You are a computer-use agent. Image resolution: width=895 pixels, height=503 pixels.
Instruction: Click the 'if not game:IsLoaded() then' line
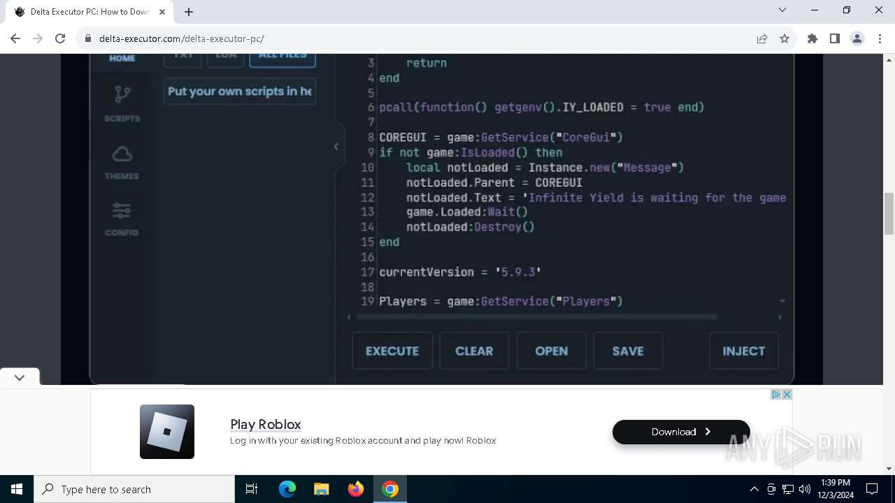(x=471, y=152)
